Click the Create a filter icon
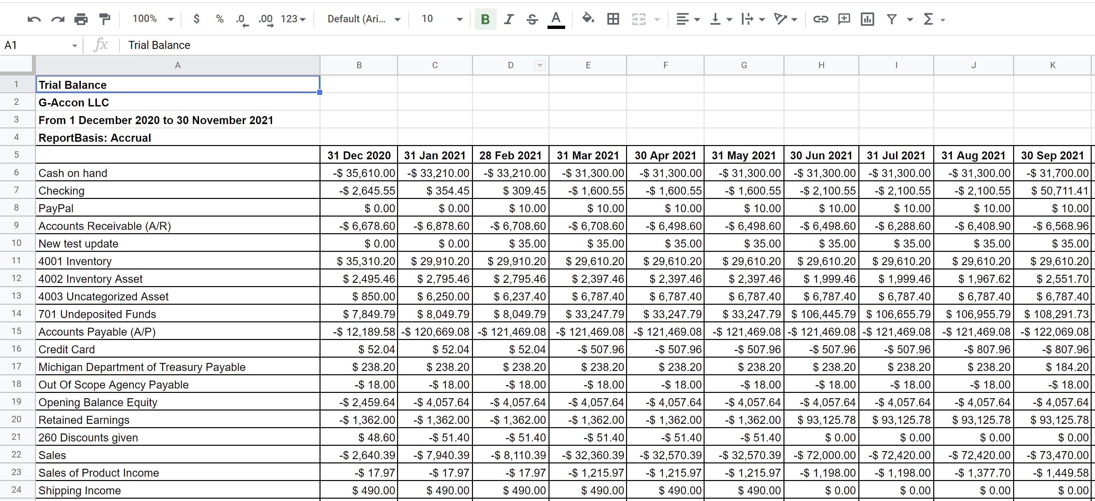The image size is (1095, 501). pyautogui.click(x=891, y=19)
